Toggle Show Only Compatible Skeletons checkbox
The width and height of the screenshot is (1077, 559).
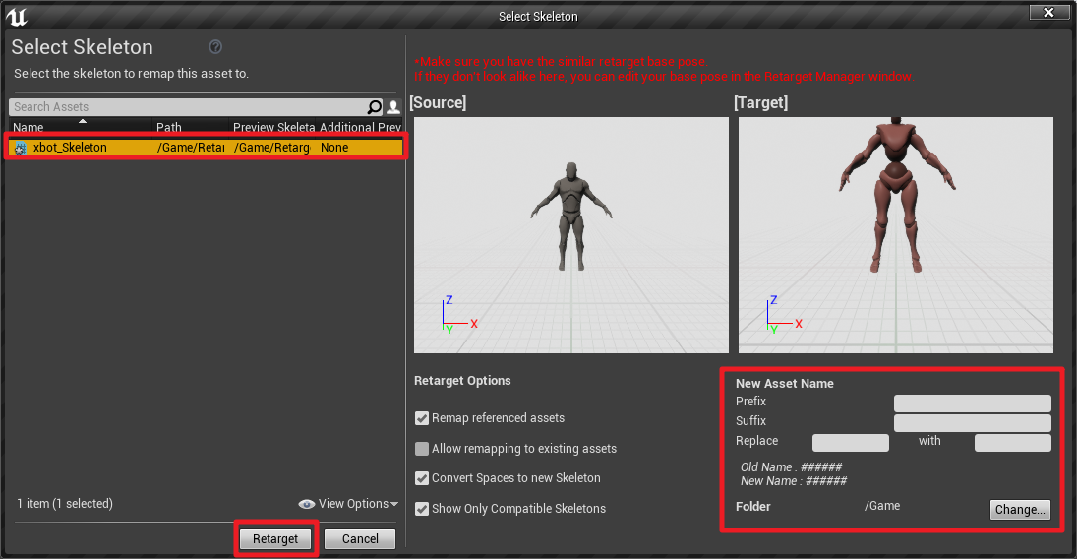click(x=422, y=509)
